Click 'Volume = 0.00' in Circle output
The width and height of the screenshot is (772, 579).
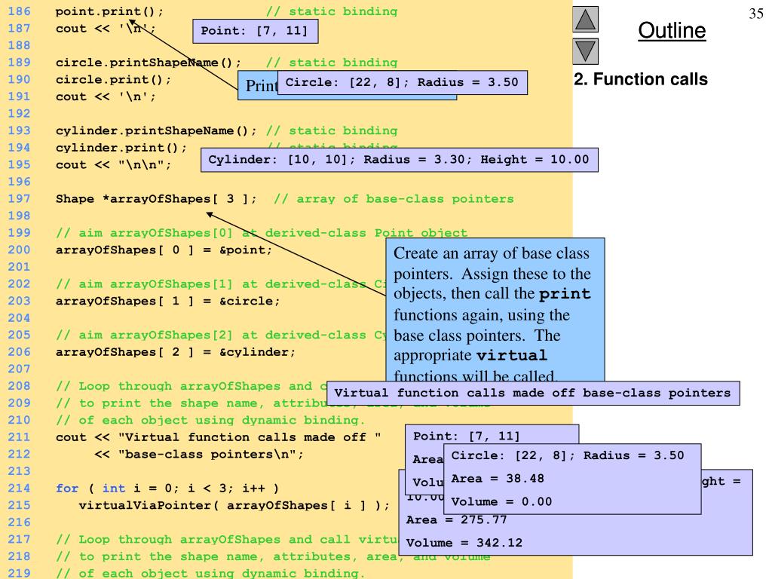501,501
